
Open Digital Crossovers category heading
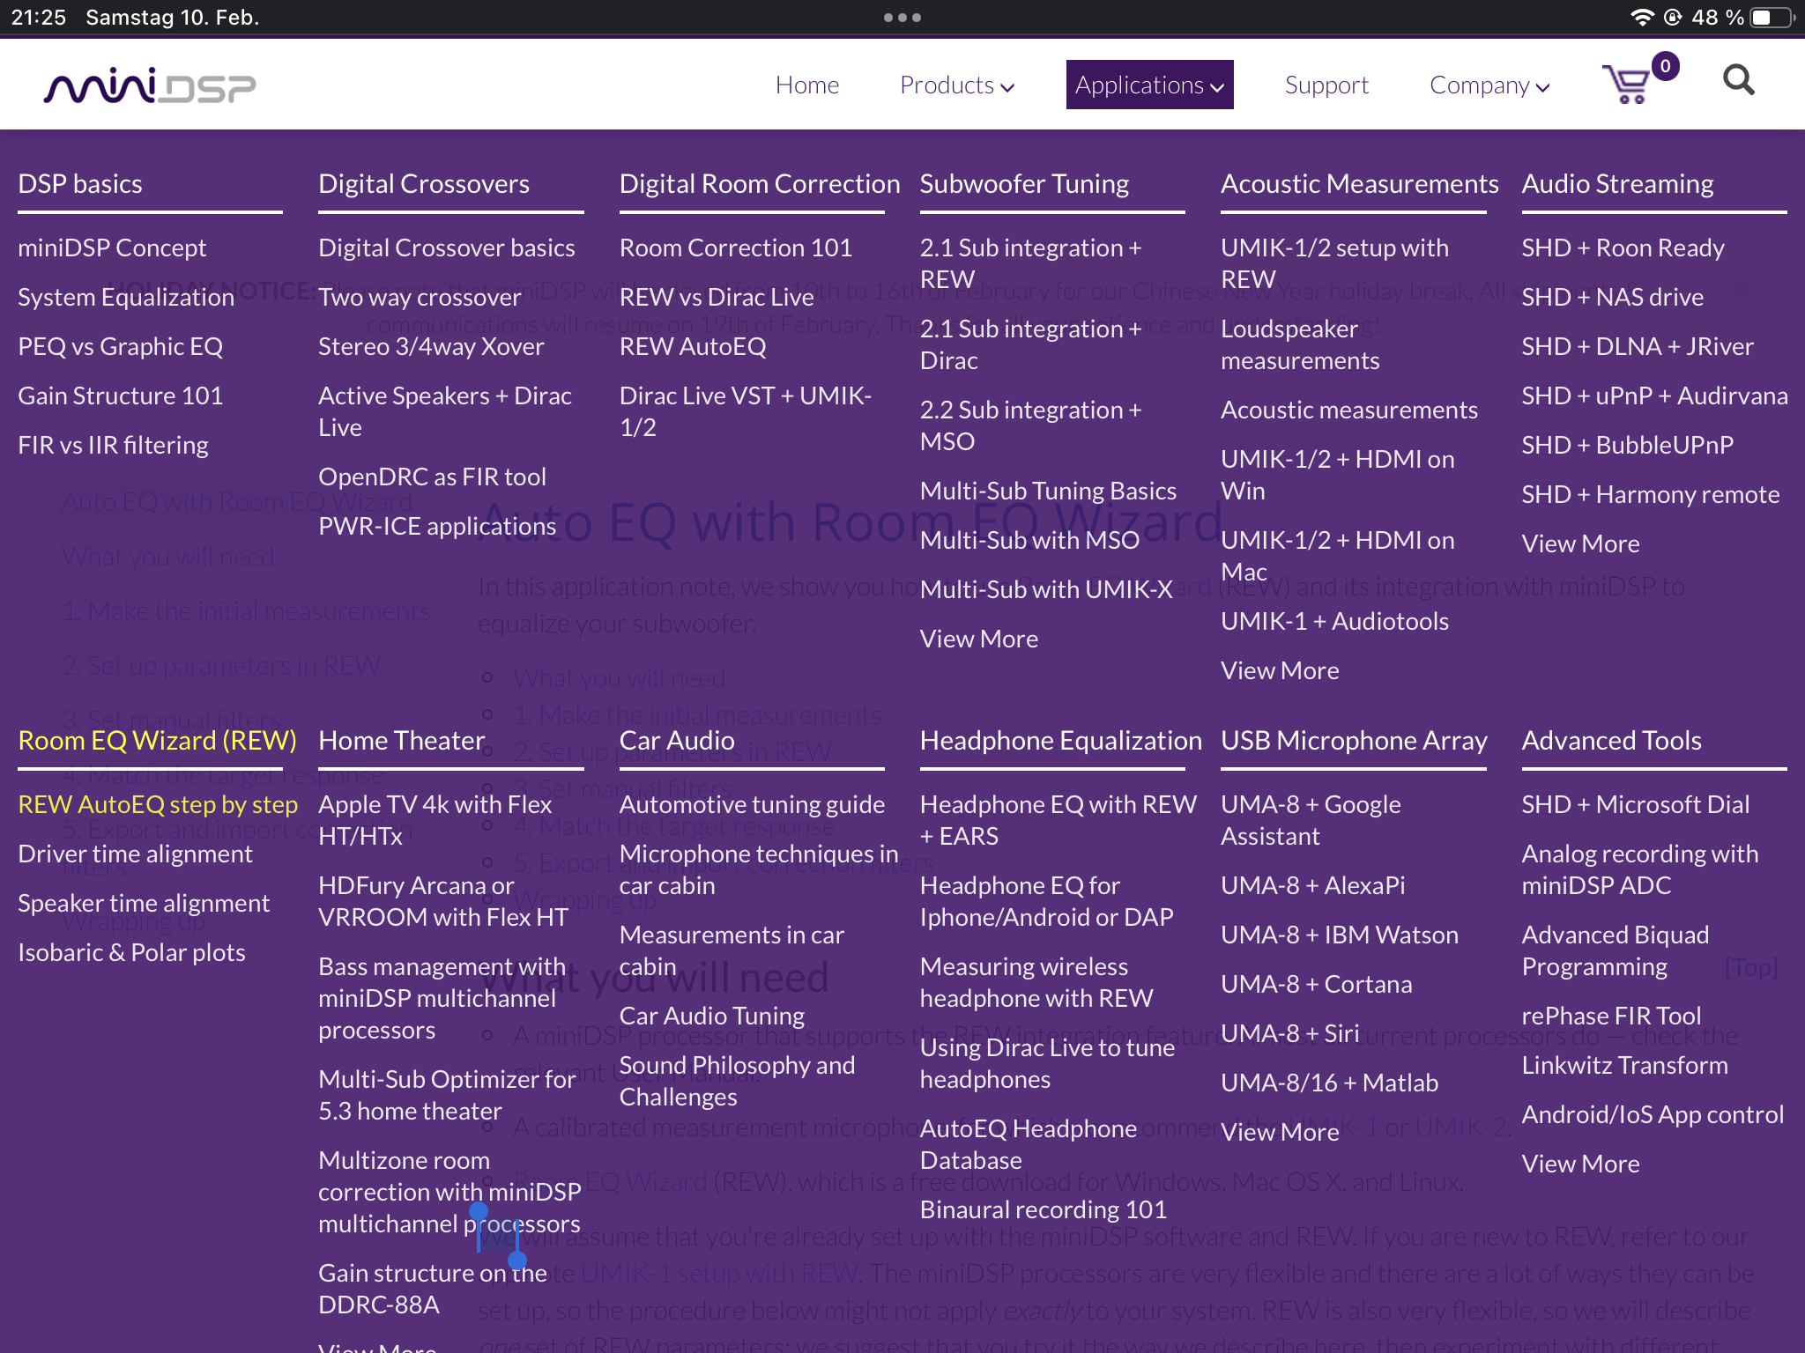click(x=424, y=183)
